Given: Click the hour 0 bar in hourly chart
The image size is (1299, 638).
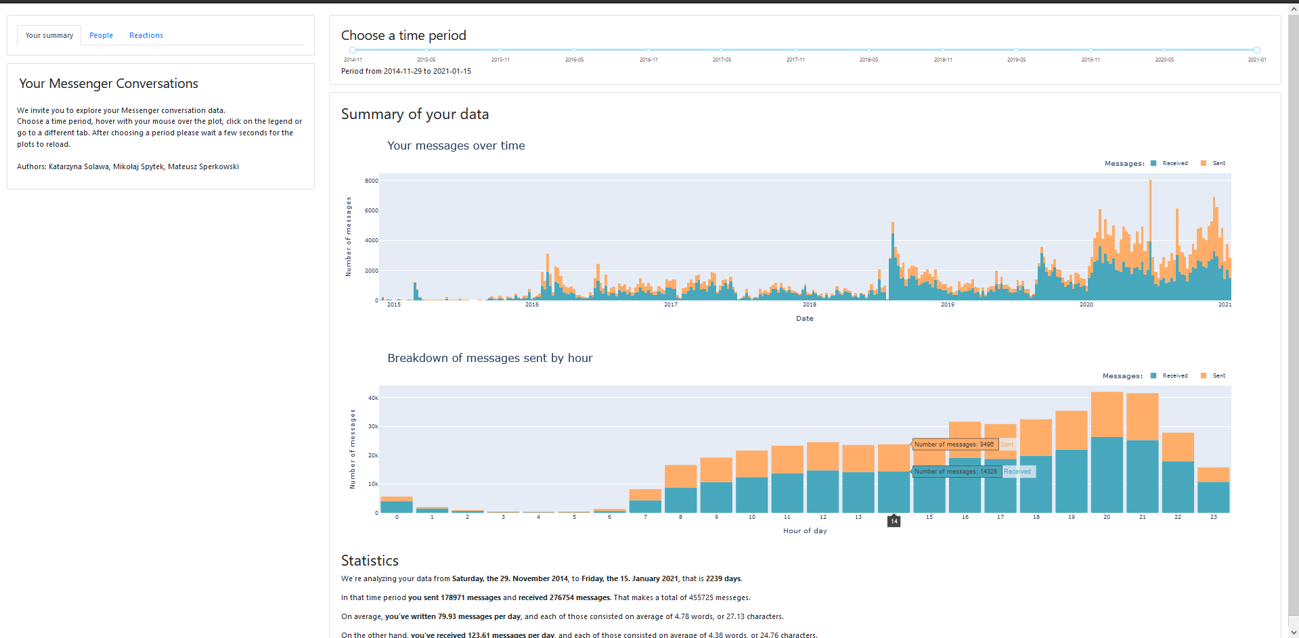Looking at the screenshot, I should [x=397, y=505].
